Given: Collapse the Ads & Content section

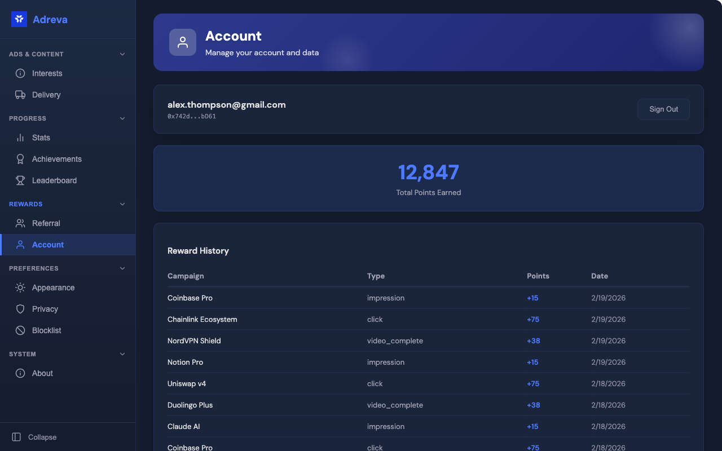Looking at the screenshot, I should pos(122,54).
